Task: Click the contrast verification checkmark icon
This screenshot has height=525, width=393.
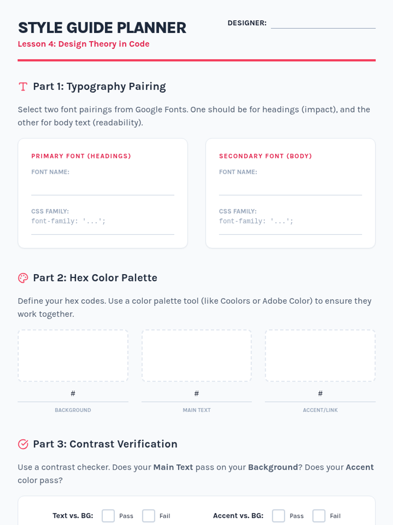Action: tap(23, 444)
